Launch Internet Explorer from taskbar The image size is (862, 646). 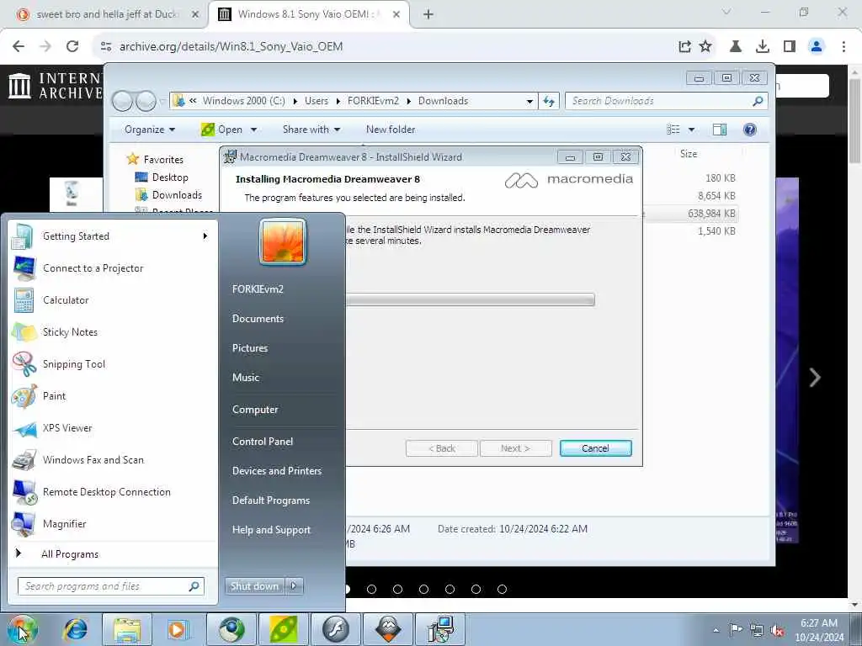pyautogui.click(x=75, y=629)
